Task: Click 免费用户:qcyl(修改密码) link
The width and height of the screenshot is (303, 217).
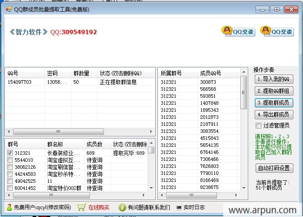Action: click(x=43, y=207)
